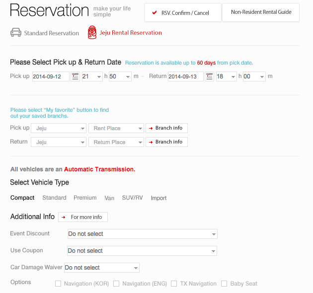Click the gray car icon for Standard Reservation

16,33
